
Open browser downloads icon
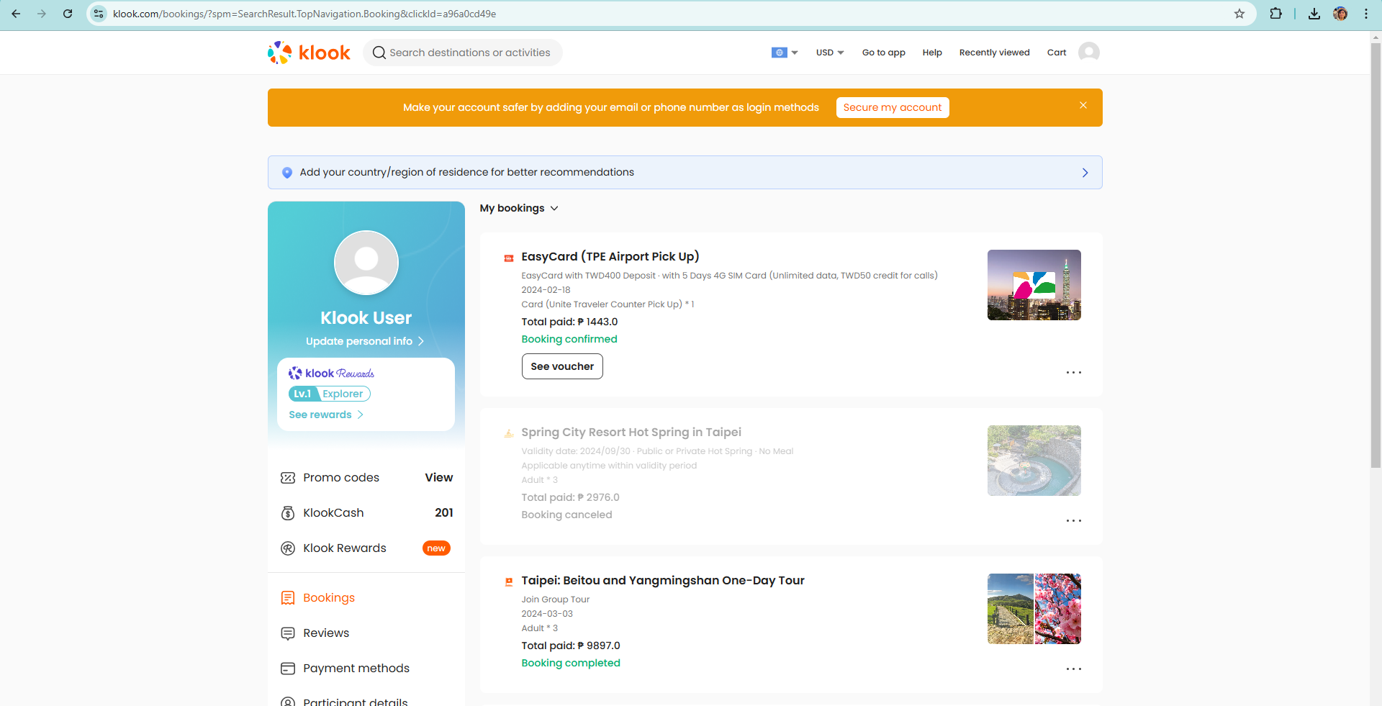tap(1314, 14)
